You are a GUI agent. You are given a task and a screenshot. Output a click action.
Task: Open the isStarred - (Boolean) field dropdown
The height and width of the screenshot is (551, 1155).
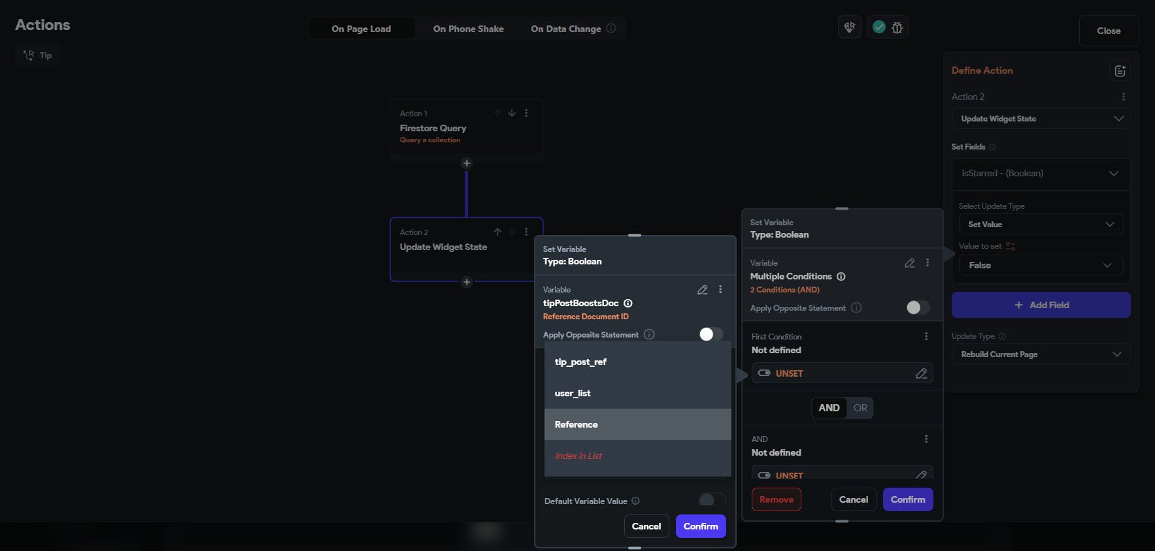(1041, 174)
